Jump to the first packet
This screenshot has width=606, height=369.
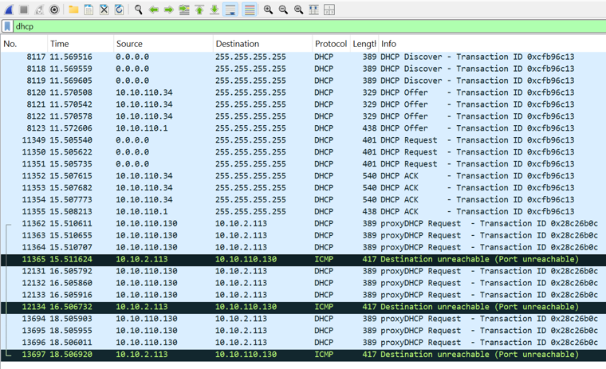pos(199,10)
